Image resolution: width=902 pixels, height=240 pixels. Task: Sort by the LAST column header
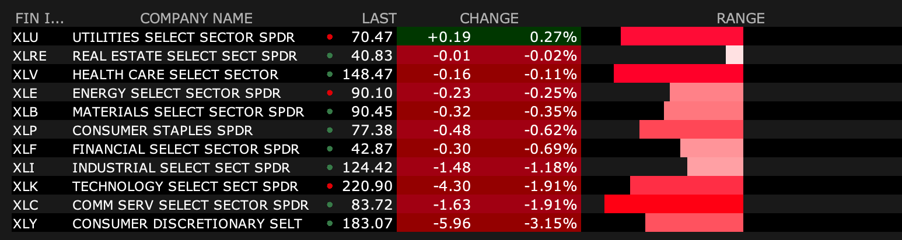(379, 18)
